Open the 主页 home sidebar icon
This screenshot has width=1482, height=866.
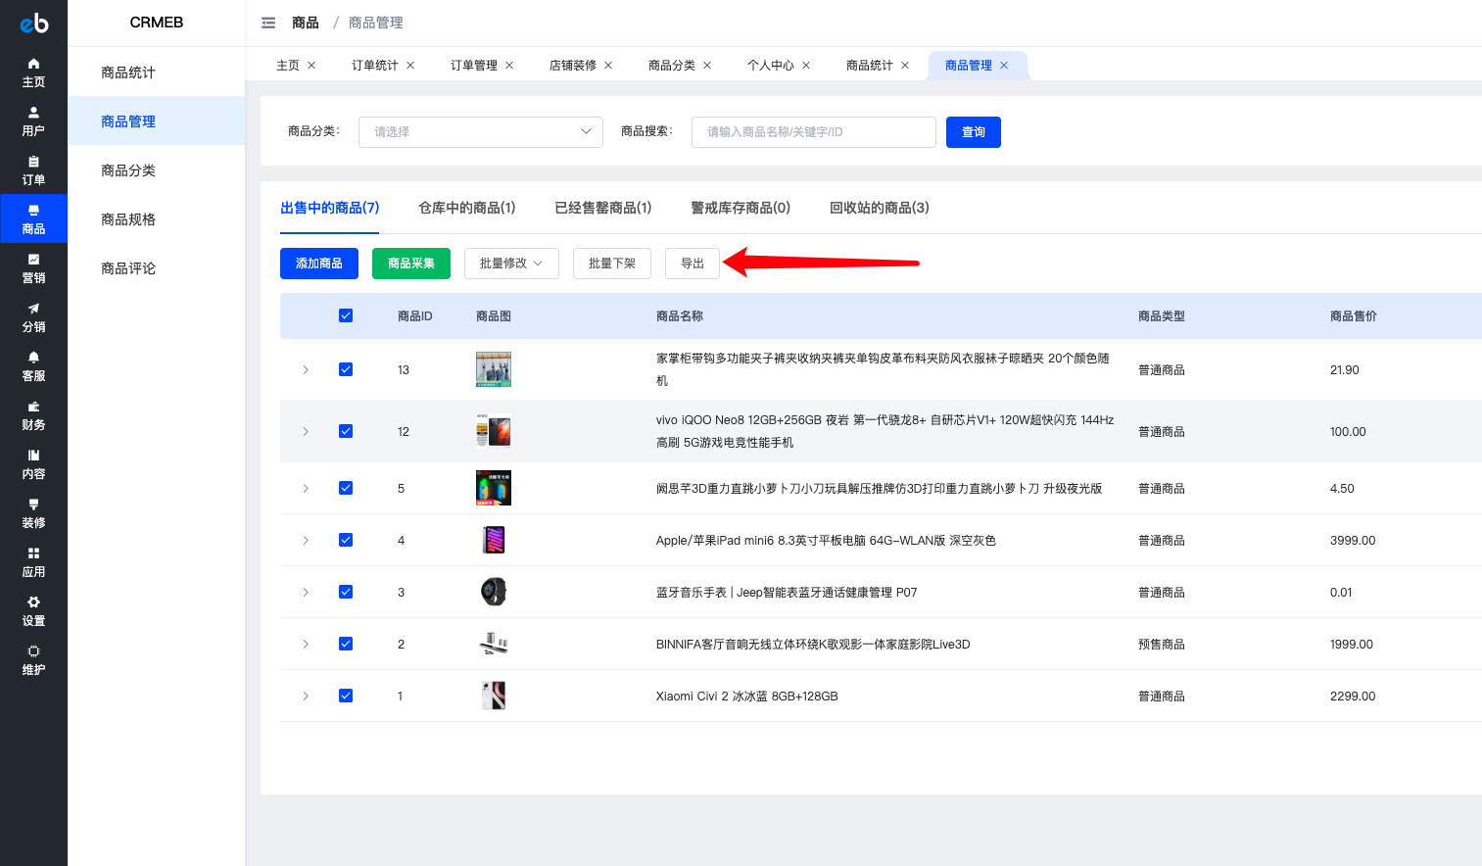pyautogui.click(x=33, y=72)
